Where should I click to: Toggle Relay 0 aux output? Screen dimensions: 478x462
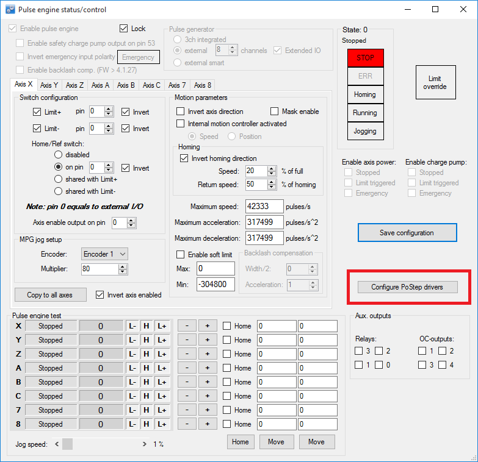[378, 364]
